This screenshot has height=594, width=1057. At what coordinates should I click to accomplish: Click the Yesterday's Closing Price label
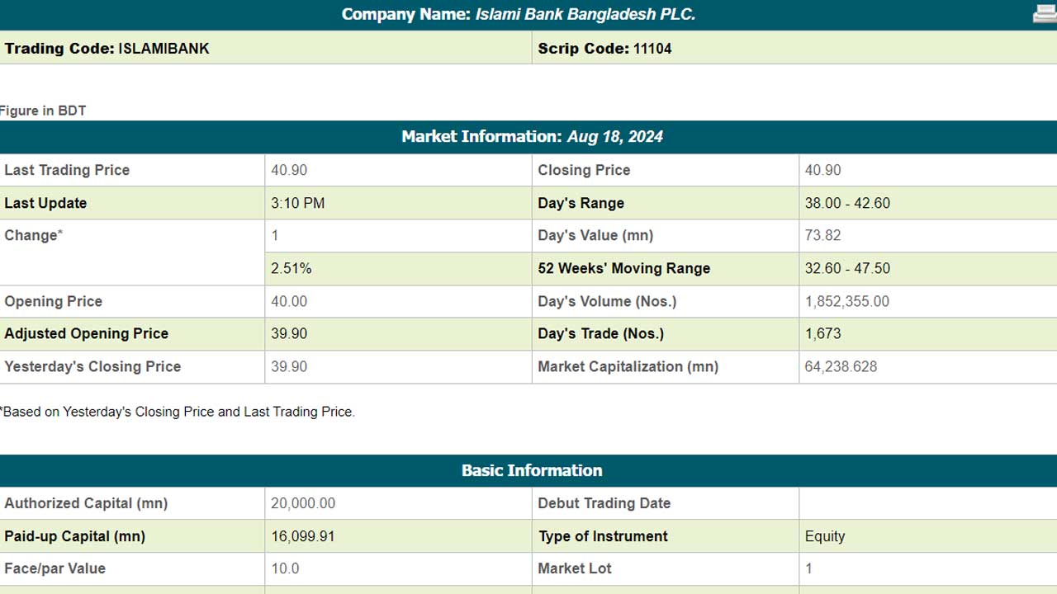(x=92, y=366)
